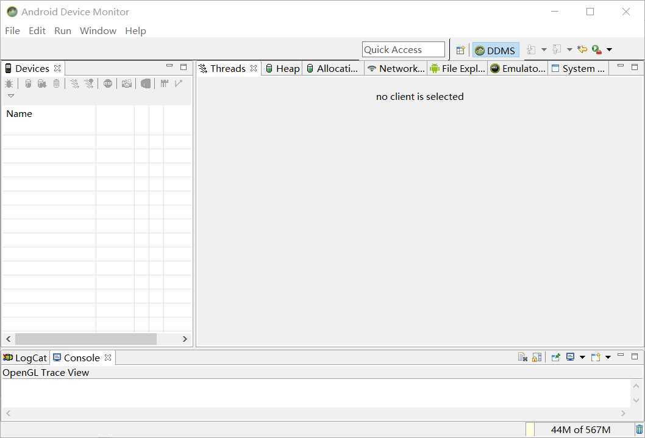This screenshot has width=645, height=438.
Task: Open the Run External Tools dropdown arrow
Action: (x=609, y=50)
